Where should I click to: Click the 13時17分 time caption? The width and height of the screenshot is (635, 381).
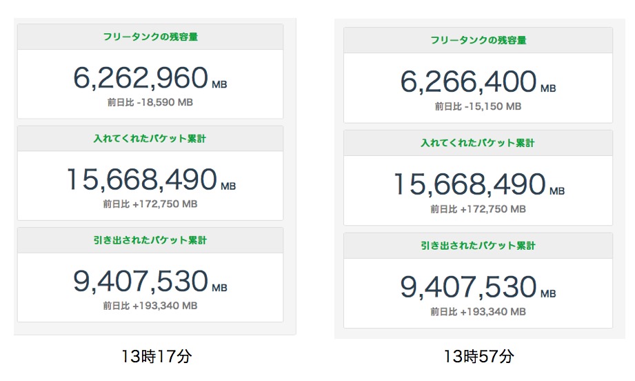[154, 357]
